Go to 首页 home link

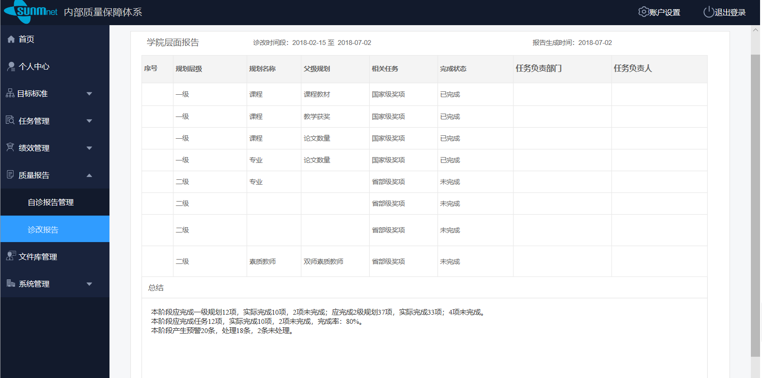[x=27, y=39]
